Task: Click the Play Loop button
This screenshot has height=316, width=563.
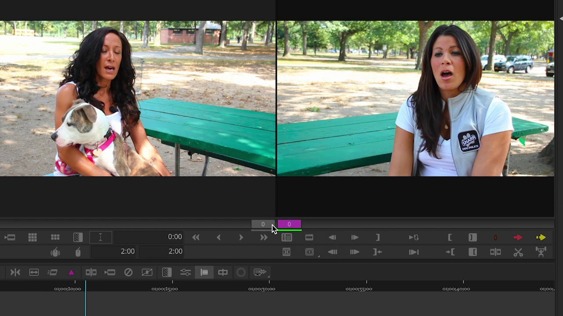Action: click(414, 237)
